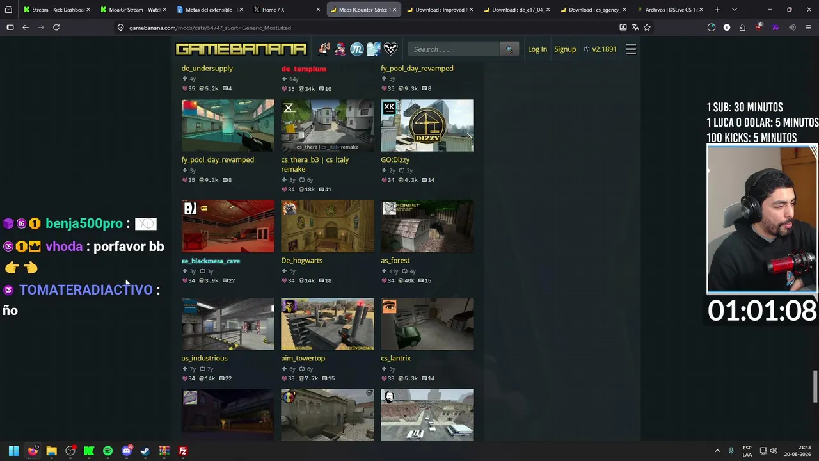Click the address bar URL
Viewport: 819px width, 461px height.
[210, 28]
